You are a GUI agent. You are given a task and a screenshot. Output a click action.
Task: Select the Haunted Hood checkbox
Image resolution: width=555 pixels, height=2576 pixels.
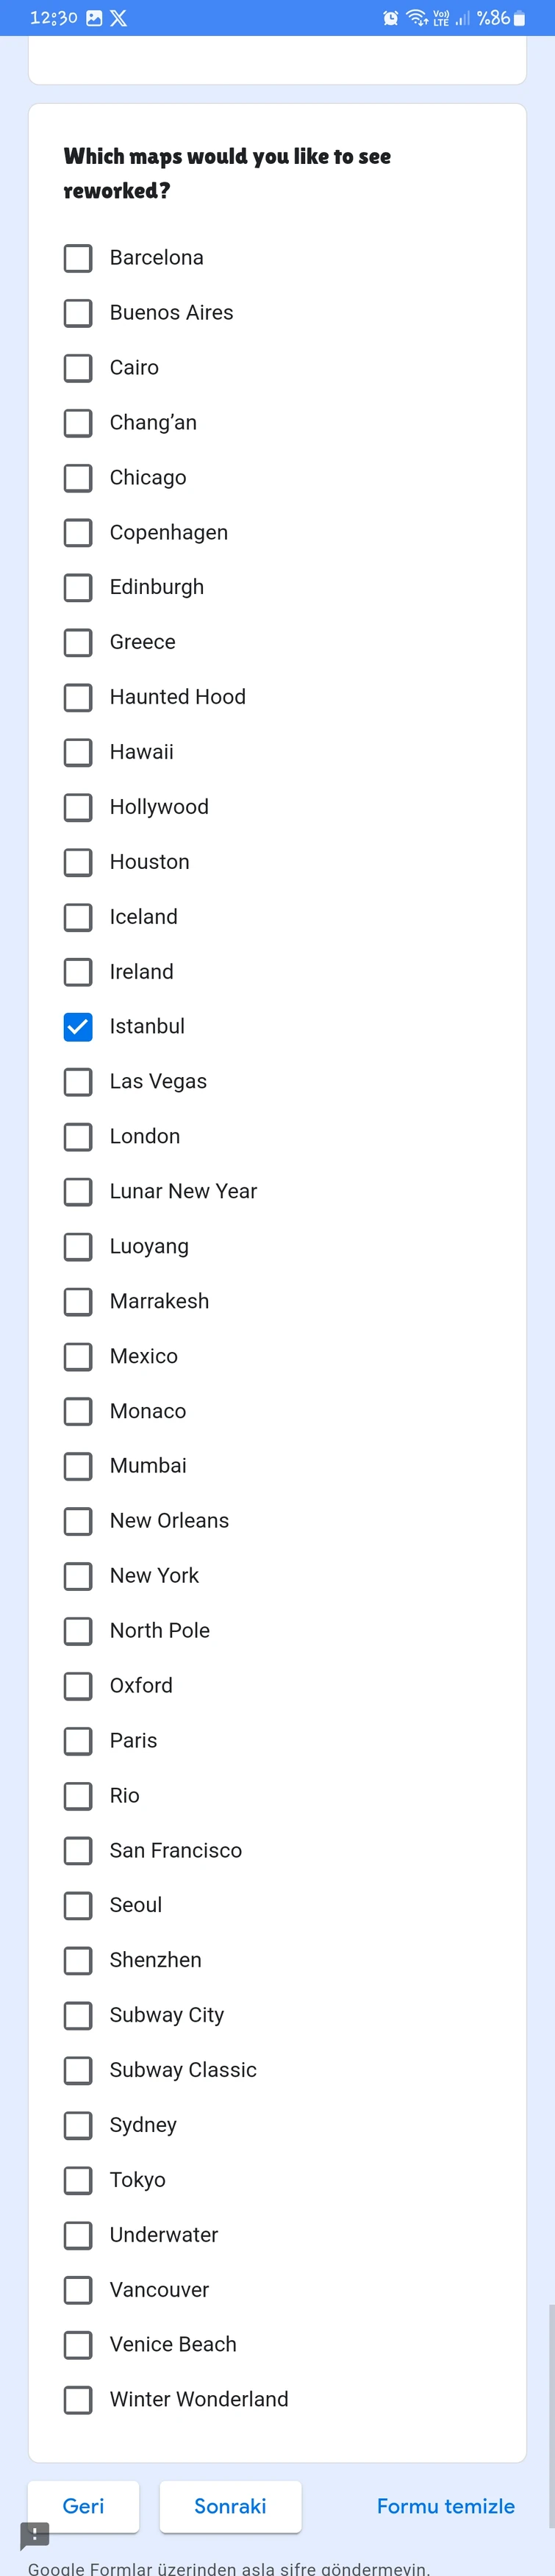pos(78,697)
